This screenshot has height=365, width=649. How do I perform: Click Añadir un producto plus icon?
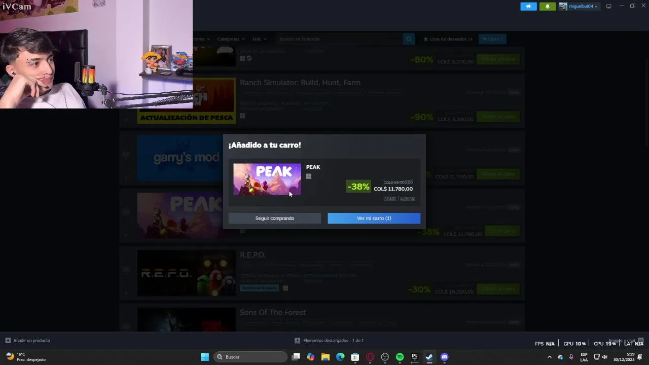pyautogui.click(x=8, y=341)
